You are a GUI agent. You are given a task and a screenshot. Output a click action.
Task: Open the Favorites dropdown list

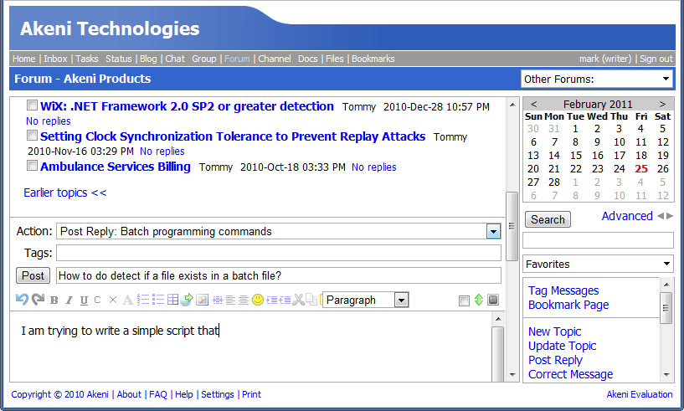(598, 264)
